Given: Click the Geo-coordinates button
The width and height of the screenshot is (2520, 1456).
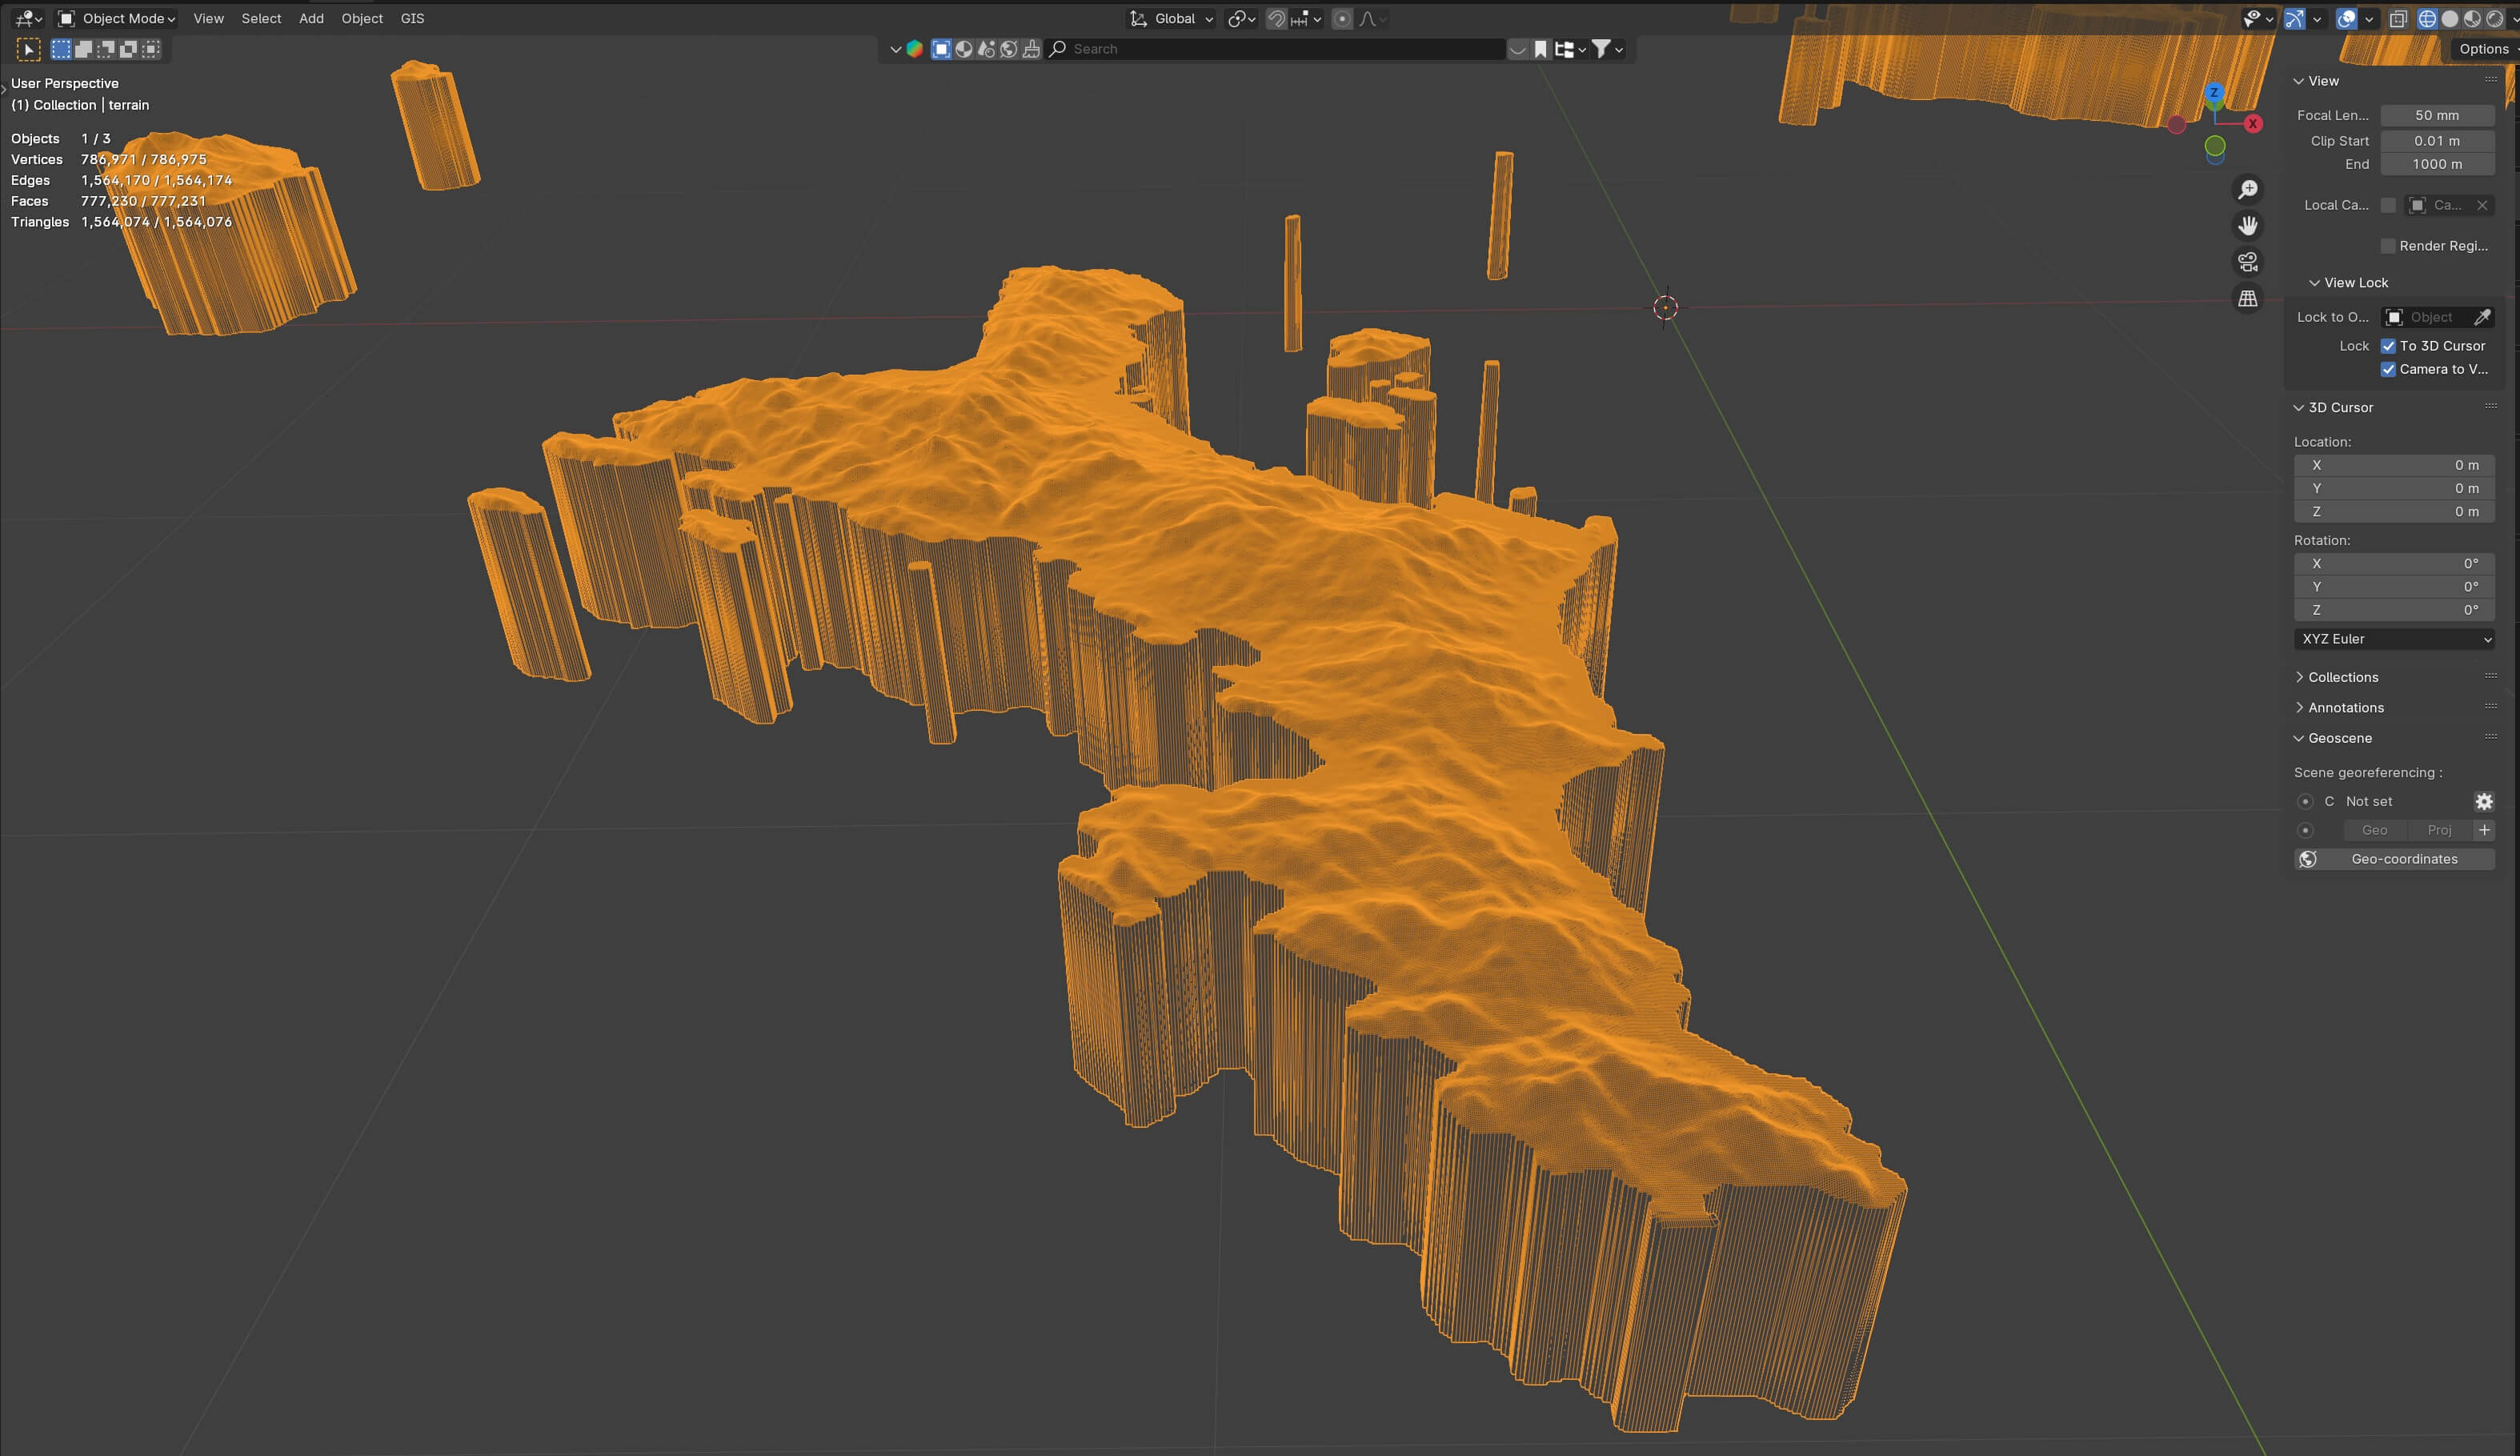Looking at the screenshot, I should (x=2394, y=859).
